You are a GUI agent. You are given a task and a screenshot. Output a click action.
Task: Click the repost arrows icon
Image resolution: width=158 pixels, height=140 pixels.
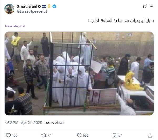[x=44, y=135]
